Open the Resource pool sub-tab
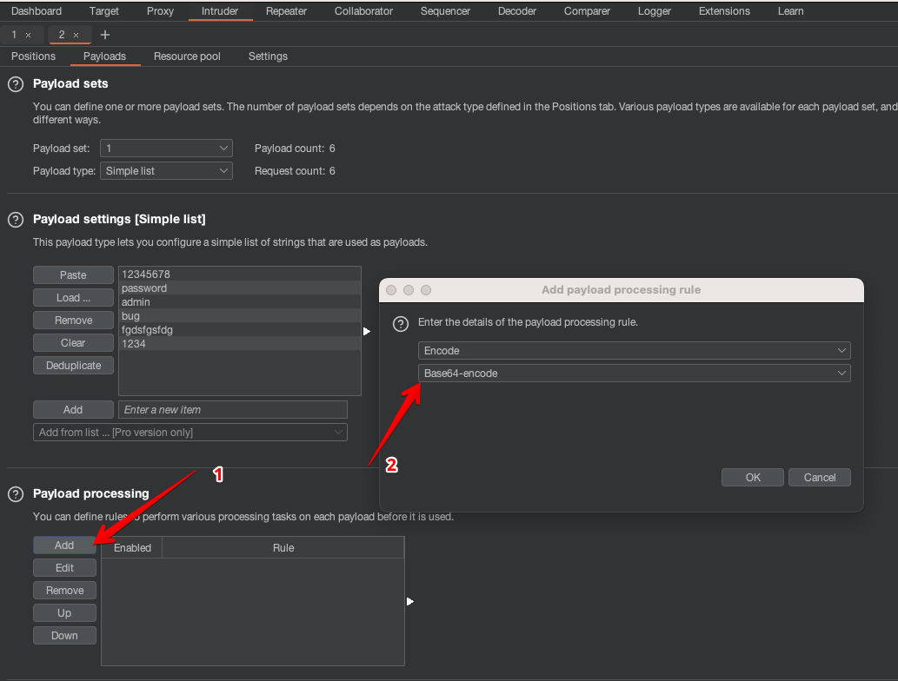Screen dimensions: 898x681 187,56
